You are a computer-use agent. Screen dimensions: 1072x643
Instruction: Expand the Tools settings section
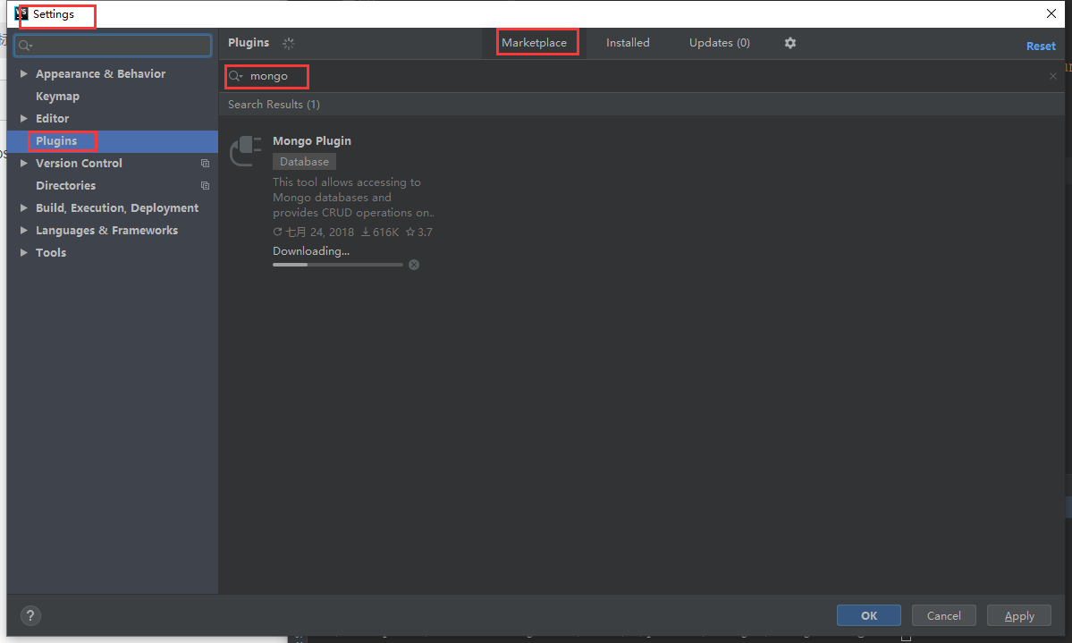click(24, 252)
